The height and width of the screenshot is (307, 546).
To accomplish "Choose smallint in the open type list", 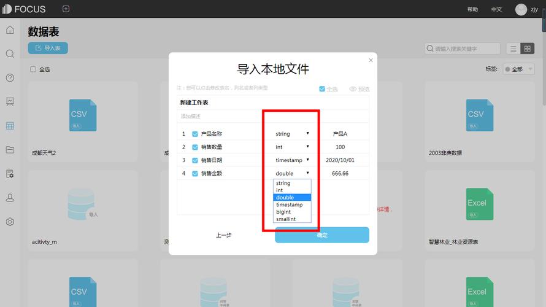I will pyautogui.click(x=292, y=219).
